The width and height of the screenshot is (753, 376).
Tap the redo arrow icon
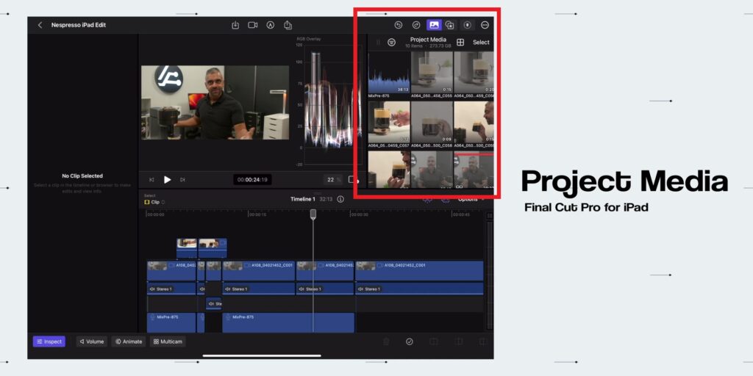[416, 25]
